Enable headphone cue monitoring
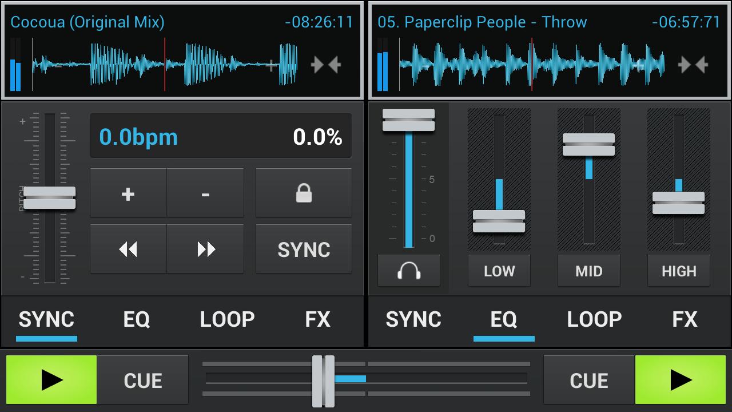 [x=409, y=271]
